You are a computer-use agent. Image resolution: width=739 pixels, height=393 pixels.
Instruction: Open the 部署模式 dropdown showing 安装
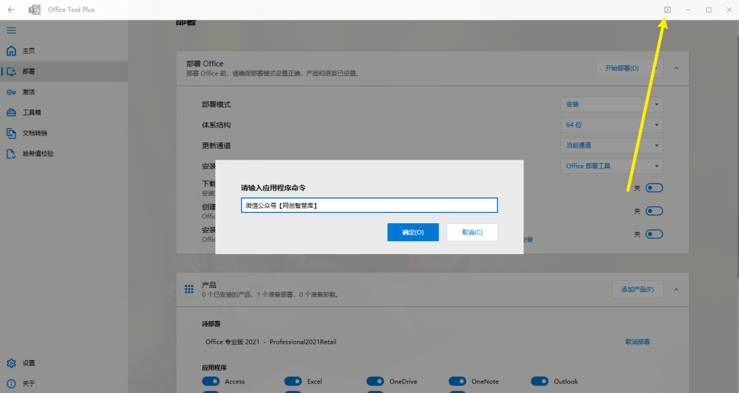(611, 104)
